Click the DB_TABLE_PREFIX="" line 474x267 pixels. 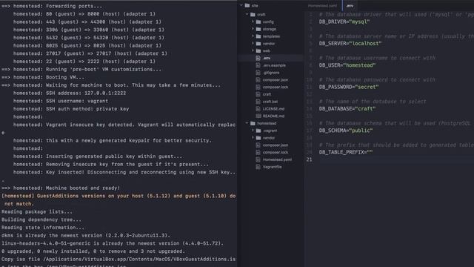[x=346, y=152]
